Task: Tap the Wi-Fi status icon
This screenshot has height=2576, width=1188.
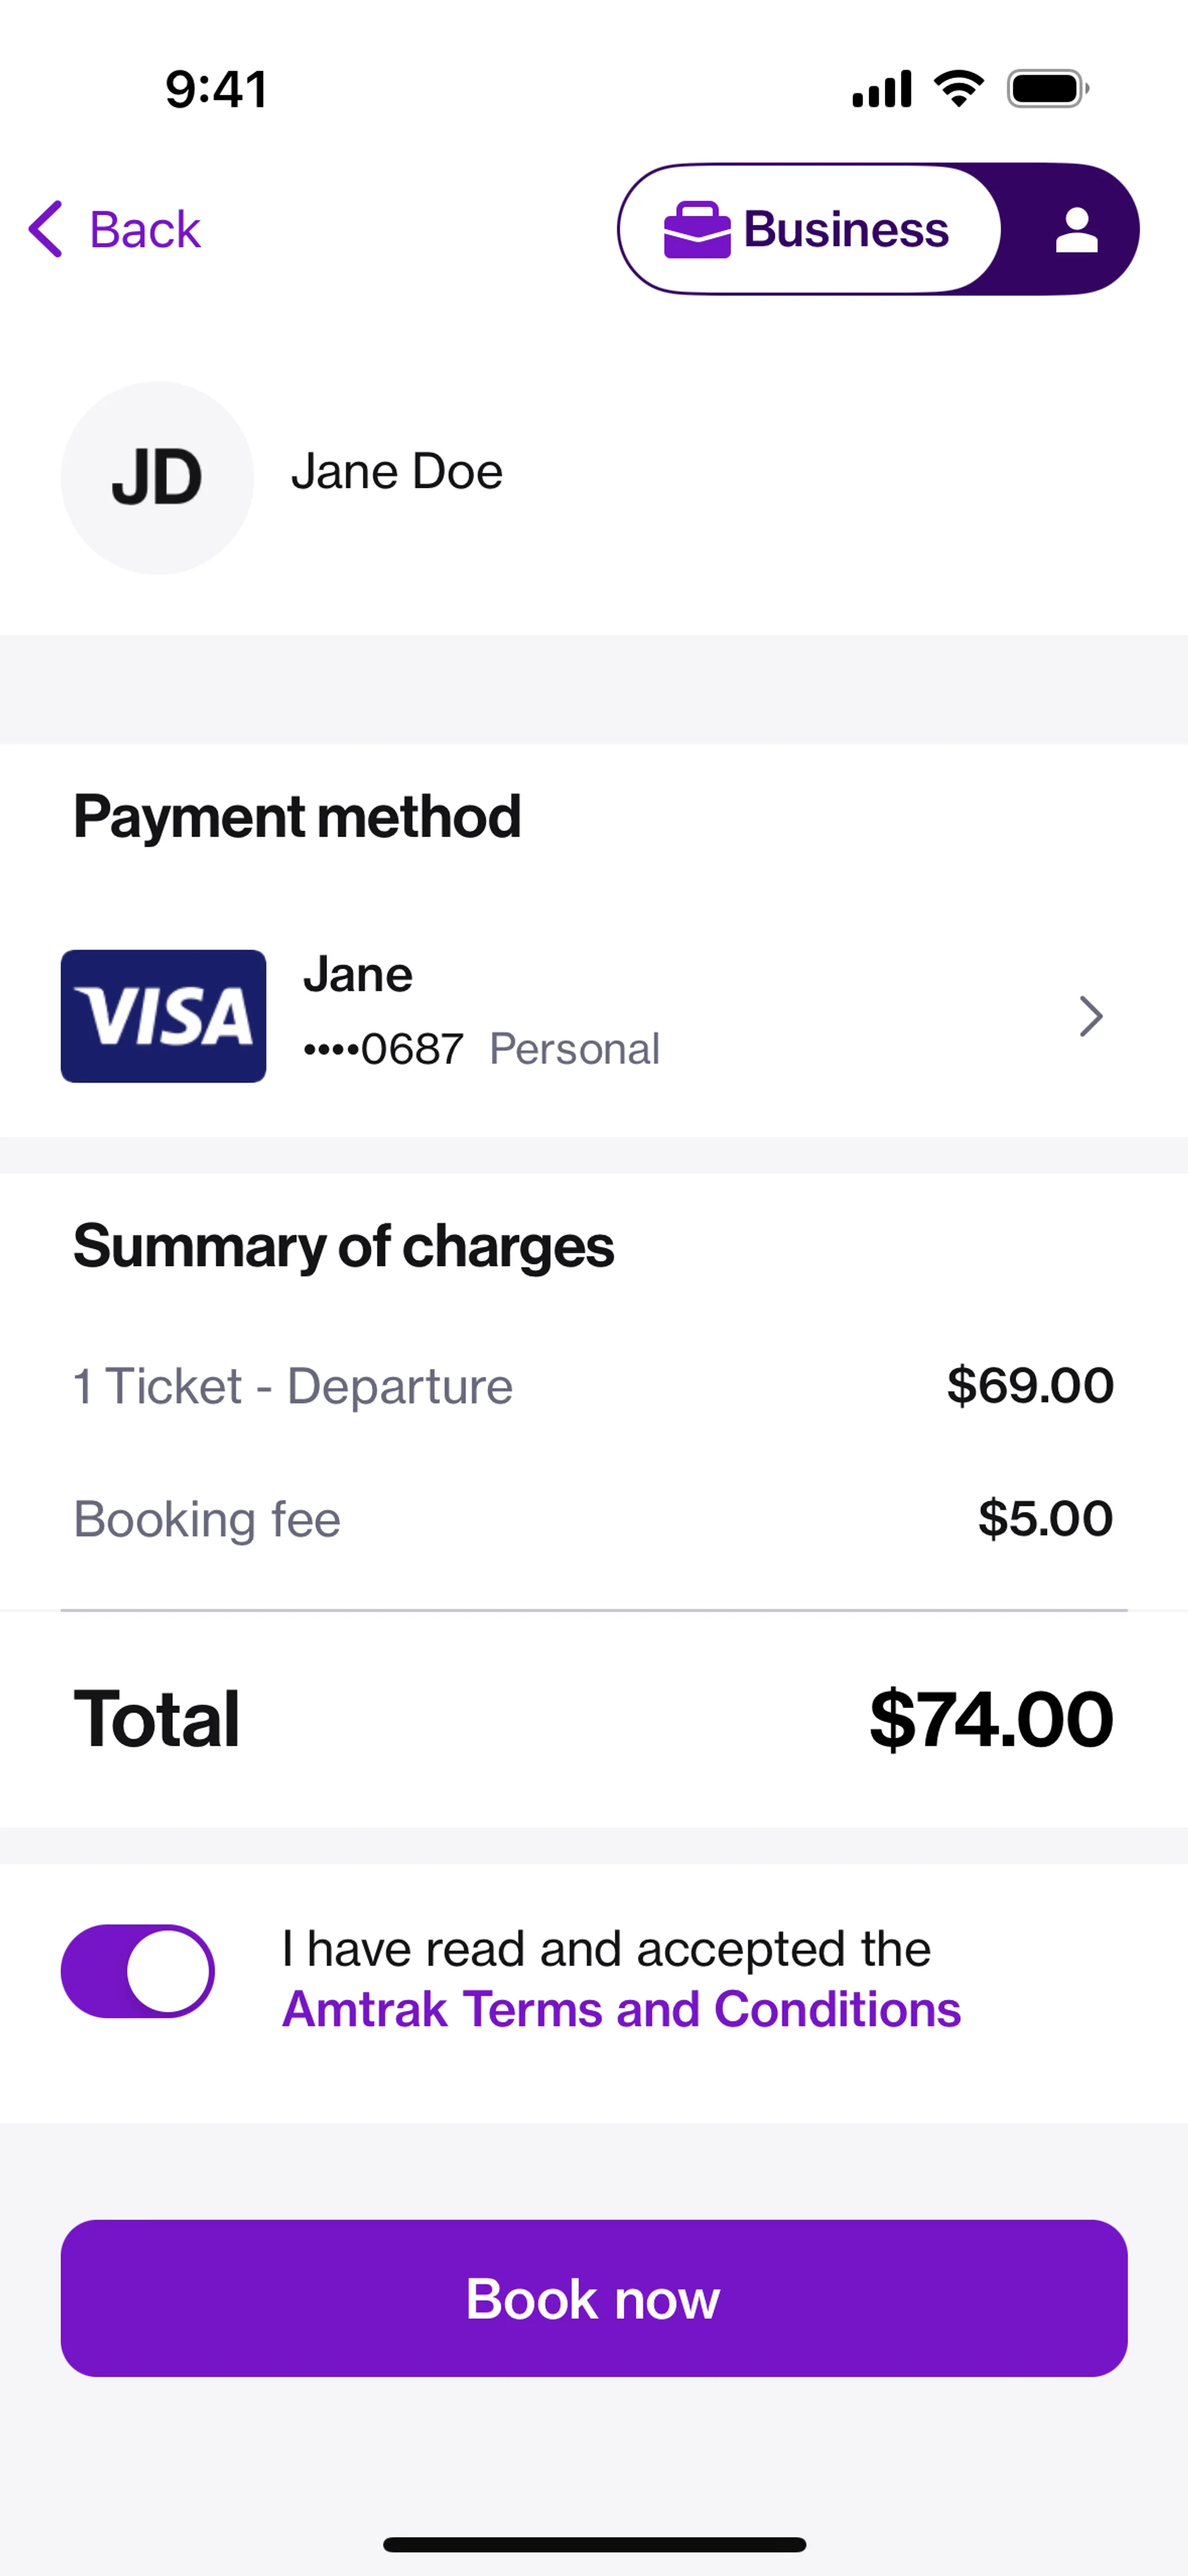Action: (x=958, y=89)
